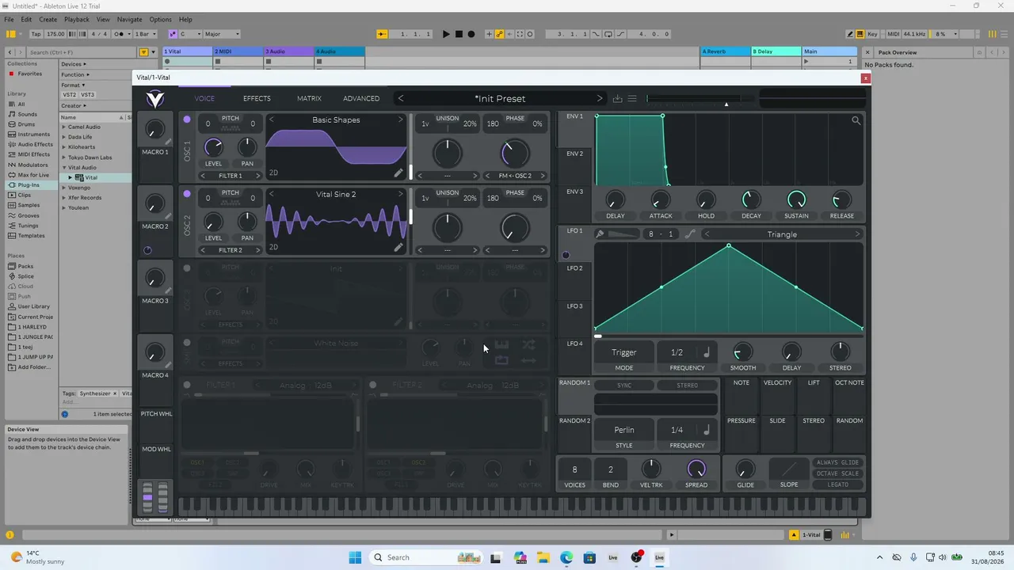The image size is (1014, 570).
Task: Toggle the computer MIDI keyboard icon
Action: click(x=860, y=34)
